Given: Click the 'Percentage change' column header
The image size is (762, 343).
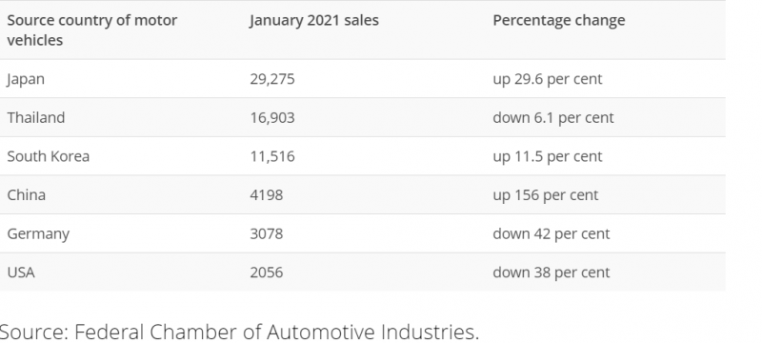Looking at the screenshot, I should click(x=559, y=20).
